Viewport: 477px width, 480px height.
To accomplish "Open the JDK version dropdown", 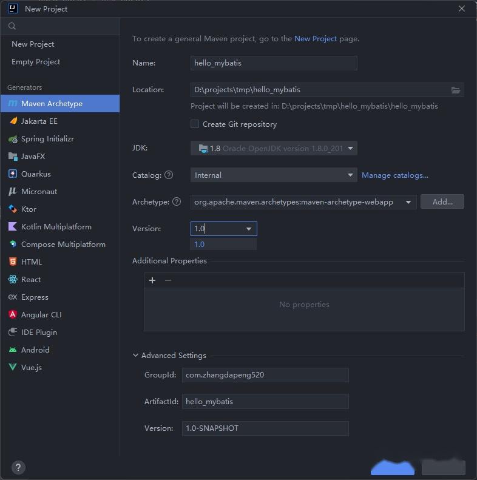I will [x=350, y=148].
